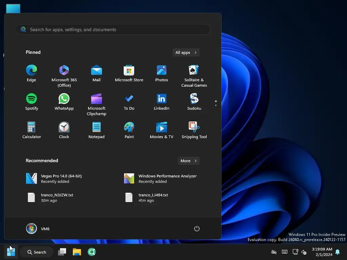Open Microsoft Store
This screenshot has height=260, width=347.
129,73
